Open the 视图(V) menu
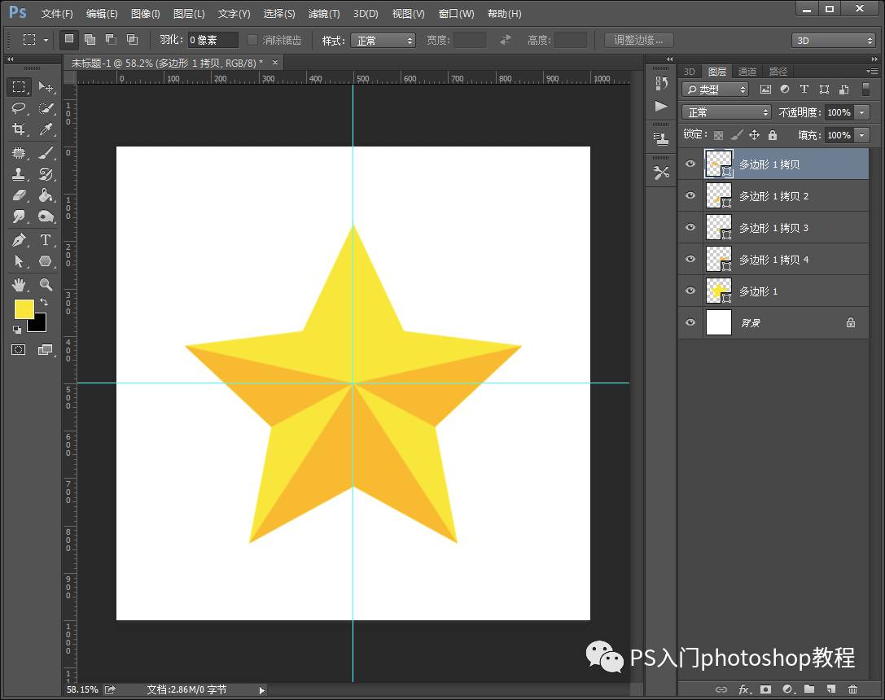This screenshot has width=885, height=700. point(408,14)
